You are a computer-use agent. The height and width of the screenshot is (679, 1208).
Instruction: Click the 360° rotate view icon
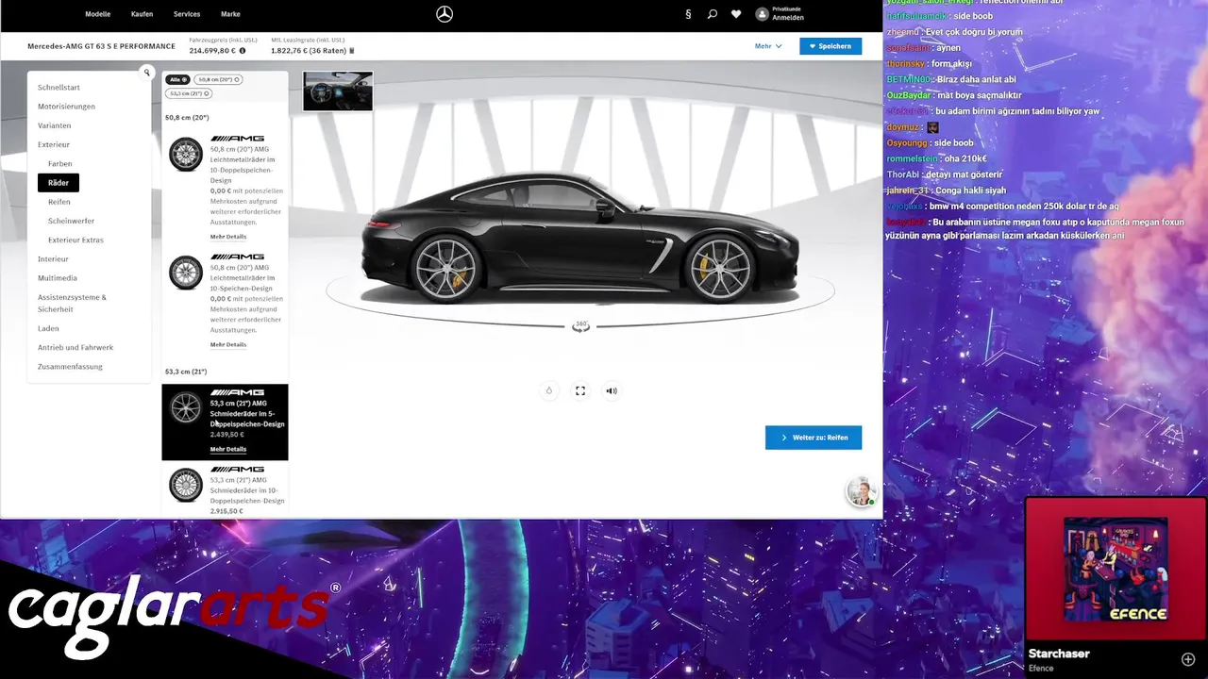click(580, 326)
